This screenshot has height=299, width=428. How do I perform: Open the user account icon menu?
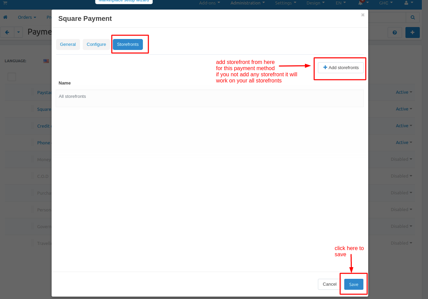coord(408,3)
